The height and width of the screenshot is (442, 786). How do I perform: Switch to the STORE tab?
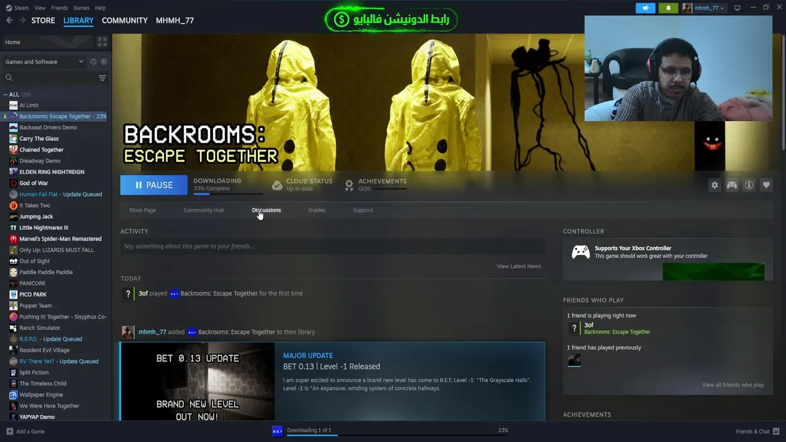[x=43, y=20]
